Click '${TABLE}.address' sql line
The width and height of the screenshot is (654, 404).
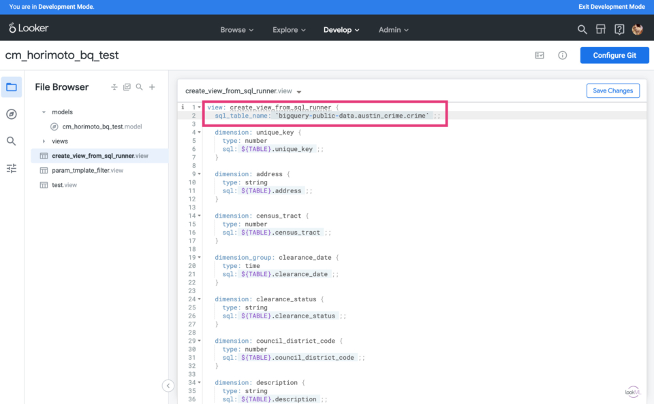click(267, 190)
